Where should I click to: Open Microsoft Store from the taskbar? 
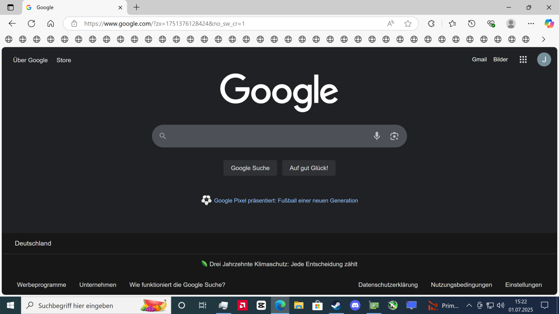317,305
